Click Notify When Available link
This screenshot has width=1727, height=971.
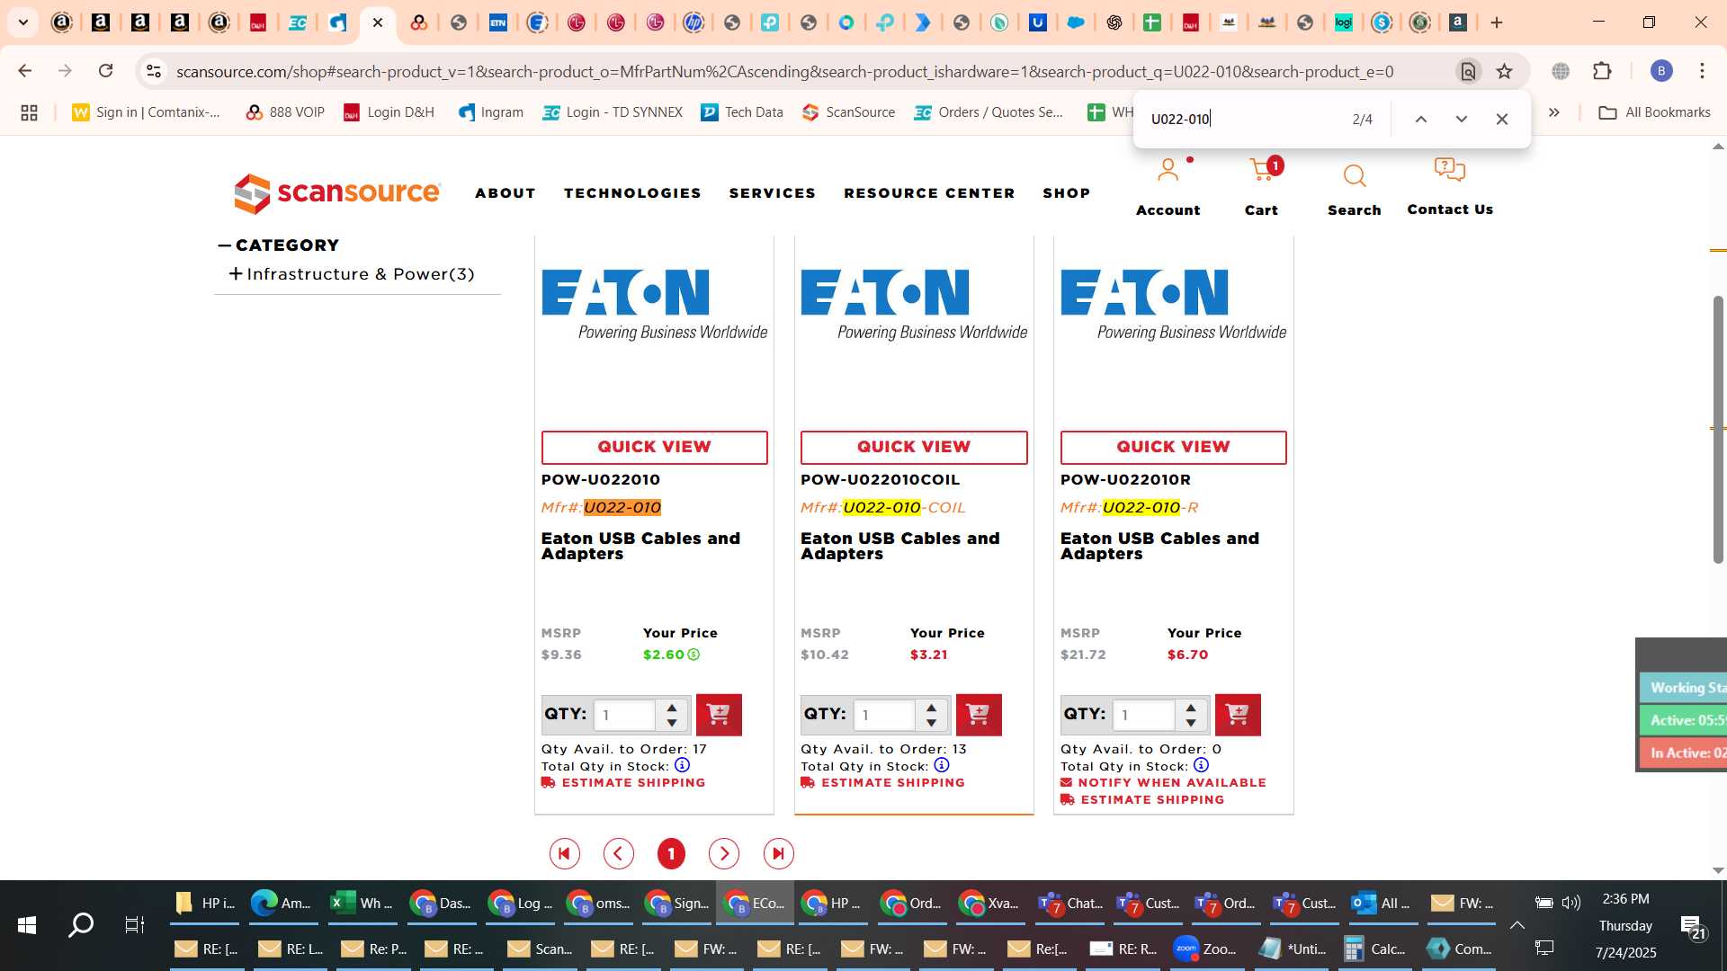tap(1163, 783)
